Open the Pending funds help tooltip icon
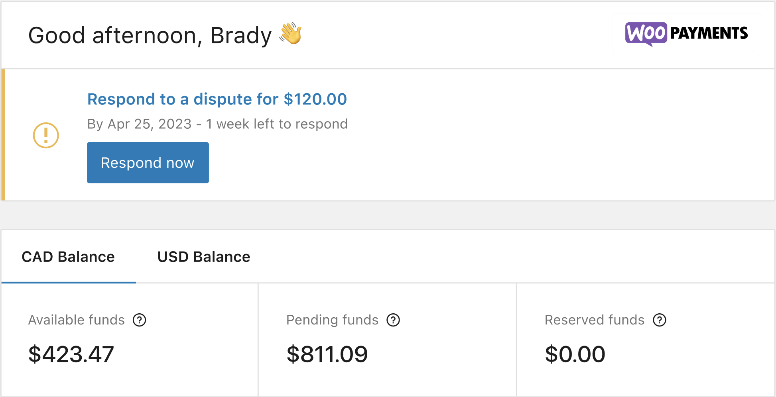The height and width of the screenshot is (397, 776). (x=394, y=320)
